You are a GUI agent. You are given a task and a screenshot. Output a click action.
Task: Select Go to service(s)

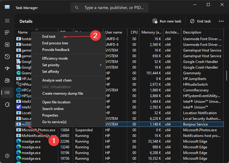54,122
